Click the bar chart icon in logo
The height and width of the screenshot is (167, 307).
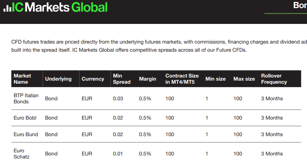click(x=7, y=8)
